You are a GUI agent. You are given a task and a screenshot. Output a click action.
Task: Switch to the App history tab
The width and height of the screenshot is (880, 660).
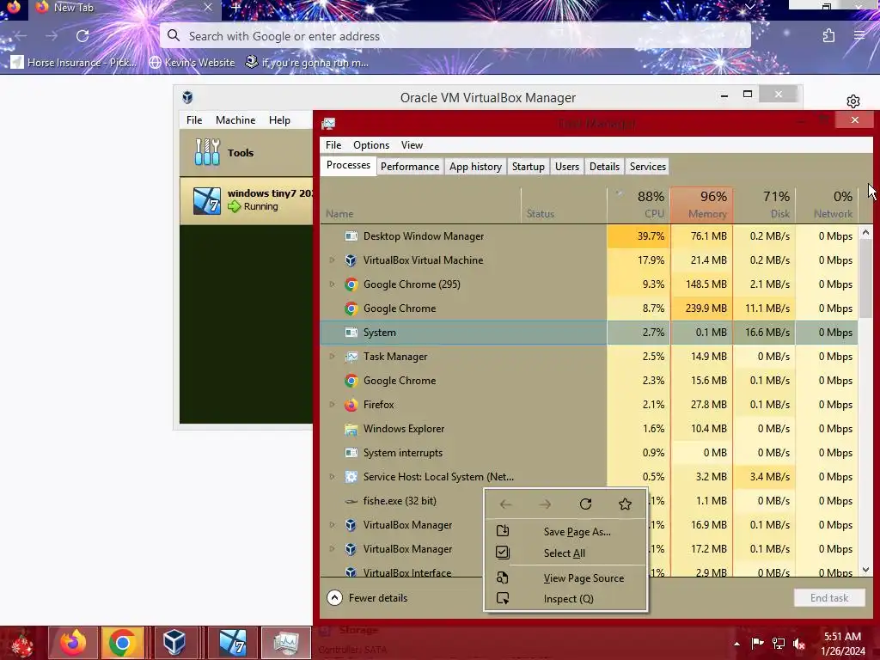475,167
